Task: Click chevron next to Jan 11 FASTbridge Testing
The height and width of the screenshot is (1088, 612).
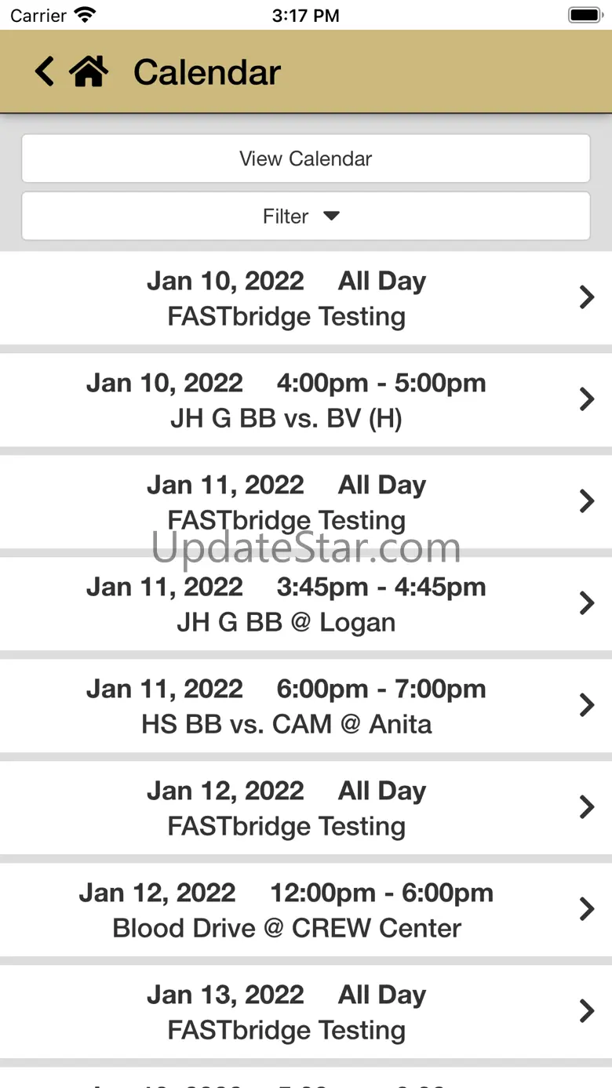Action: pos(586,502)
